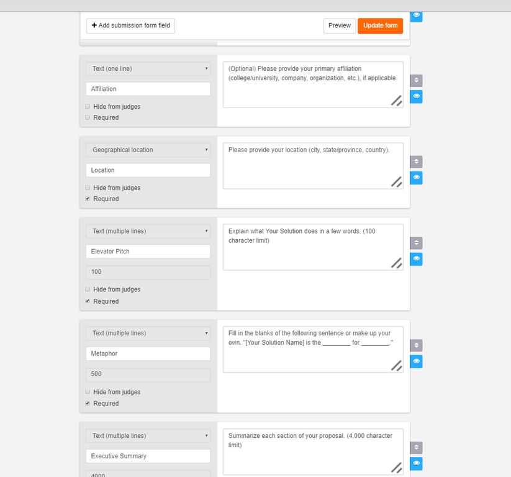Viewport: 511px width, 477px height.
Task: Uncheck Required for the Elevator Pitch field
Action: [x=88, y=301]
